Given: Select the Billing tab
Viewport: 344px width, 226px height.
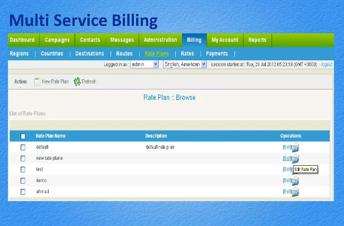Looking at the screenshot, I should click(194, 40).
